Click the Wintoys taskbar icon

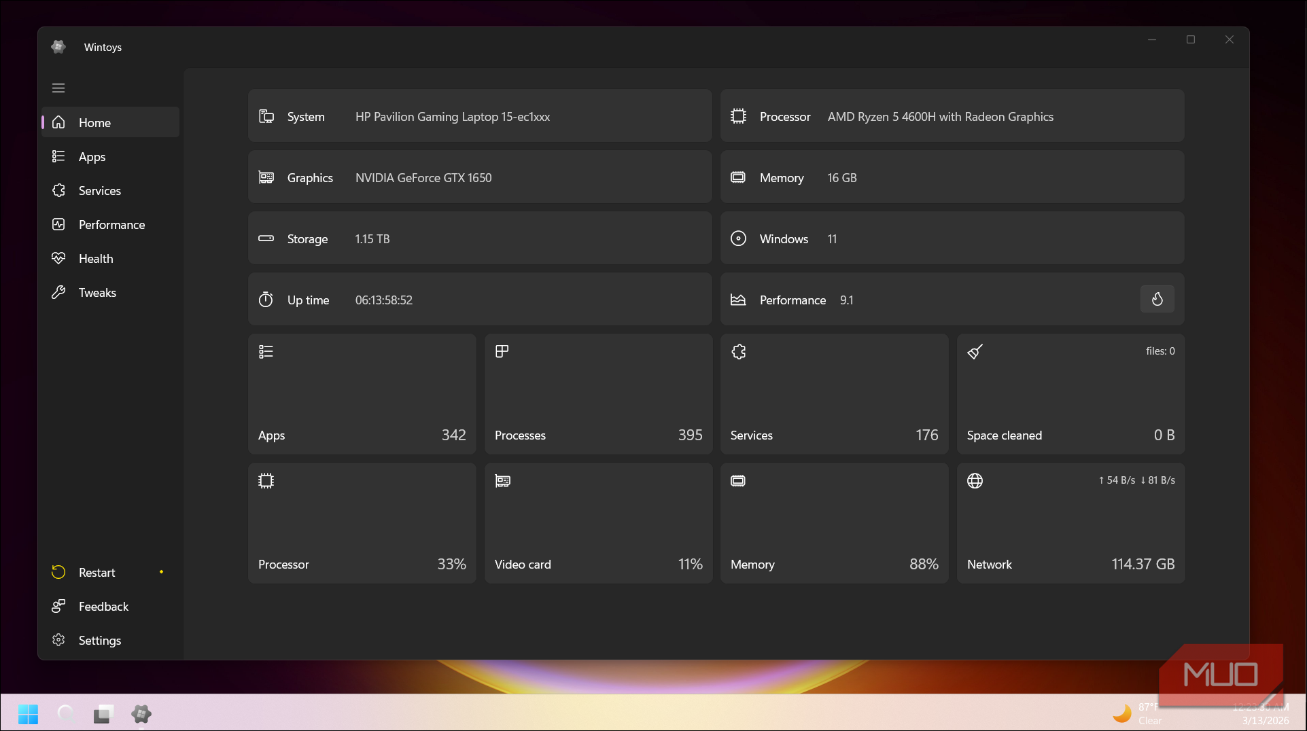[x=141, y=714]
